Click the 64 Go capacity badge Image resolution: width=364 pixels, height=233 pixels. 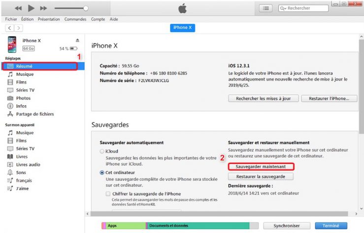[29, 48]
